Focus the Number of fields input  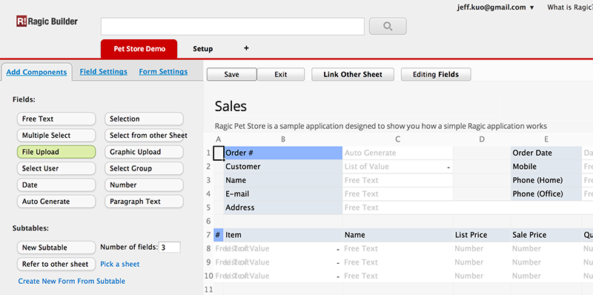pos(170,248)
